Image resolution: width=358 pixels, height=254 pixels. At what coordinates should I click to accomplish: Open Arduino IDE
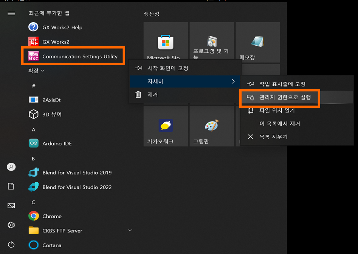pos(50,143)
